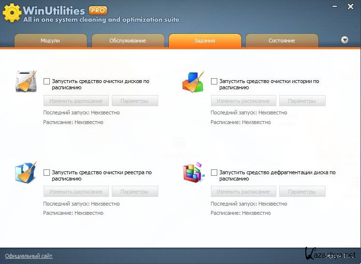The image size is (361, 264).
Task: Click the orange PRO badge
Action: [98, 10]
